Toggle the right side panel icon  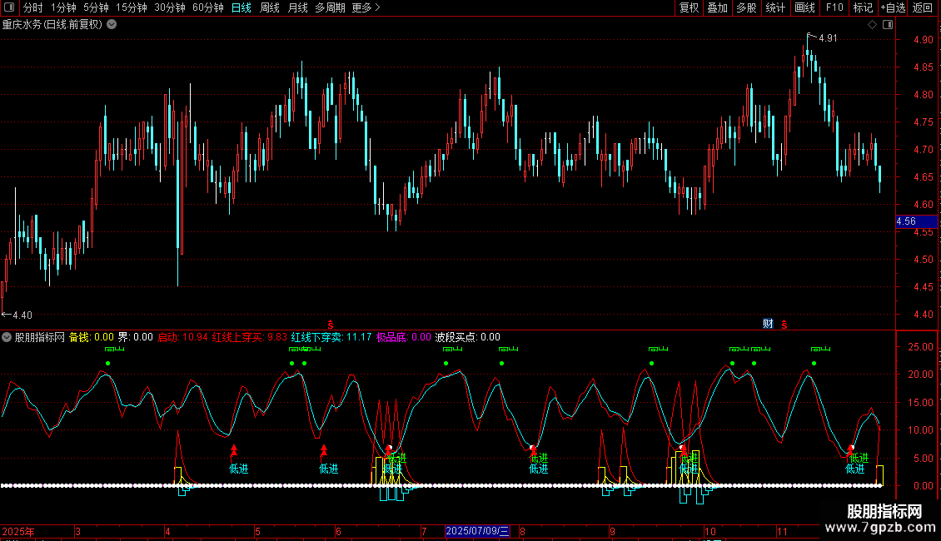[888, 25]
